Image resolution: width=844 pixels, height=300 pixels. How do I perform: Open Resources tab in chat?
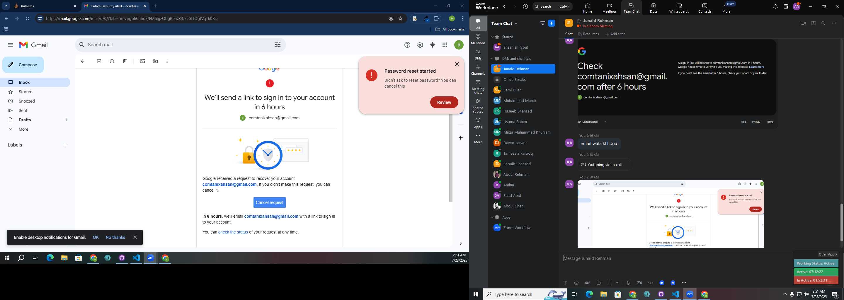click(588, 34)
